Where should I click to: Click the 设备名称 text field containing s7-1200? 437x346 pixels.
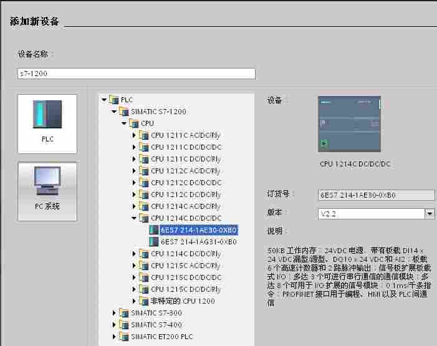pyautogui.click(x=137, y=74)
